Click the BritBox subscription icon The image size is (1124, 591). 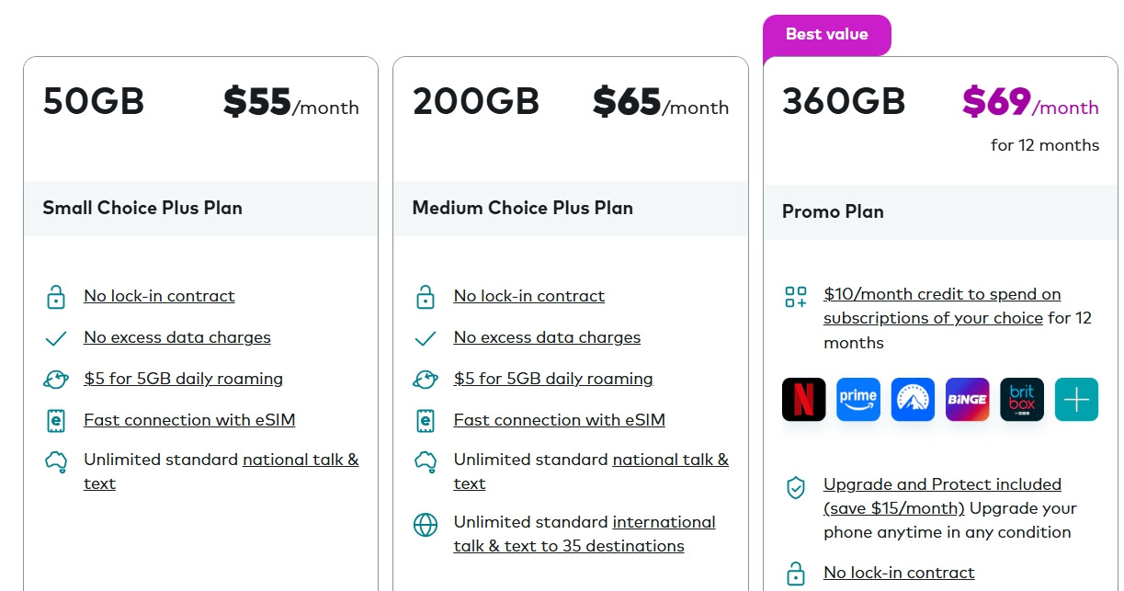point(1022,400)
